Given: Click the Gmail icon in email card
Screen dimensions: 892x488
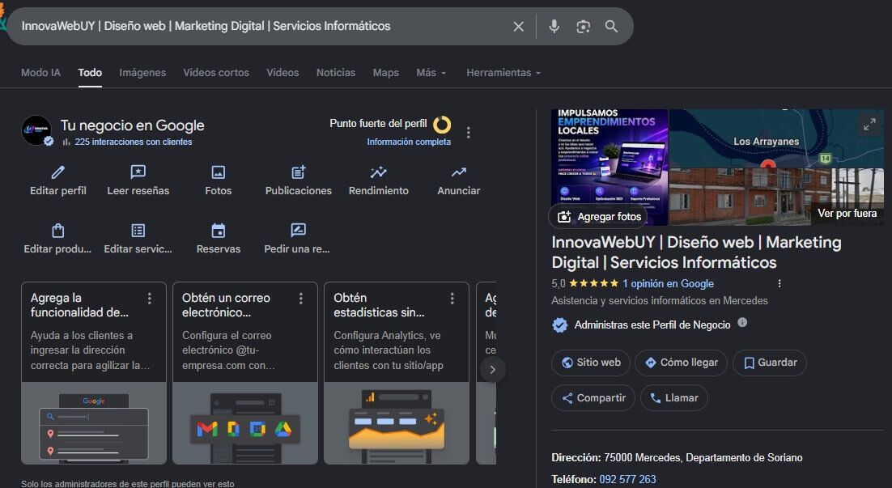Looking at the screenshot, I should pyautogui.click(x=207, y=428).
